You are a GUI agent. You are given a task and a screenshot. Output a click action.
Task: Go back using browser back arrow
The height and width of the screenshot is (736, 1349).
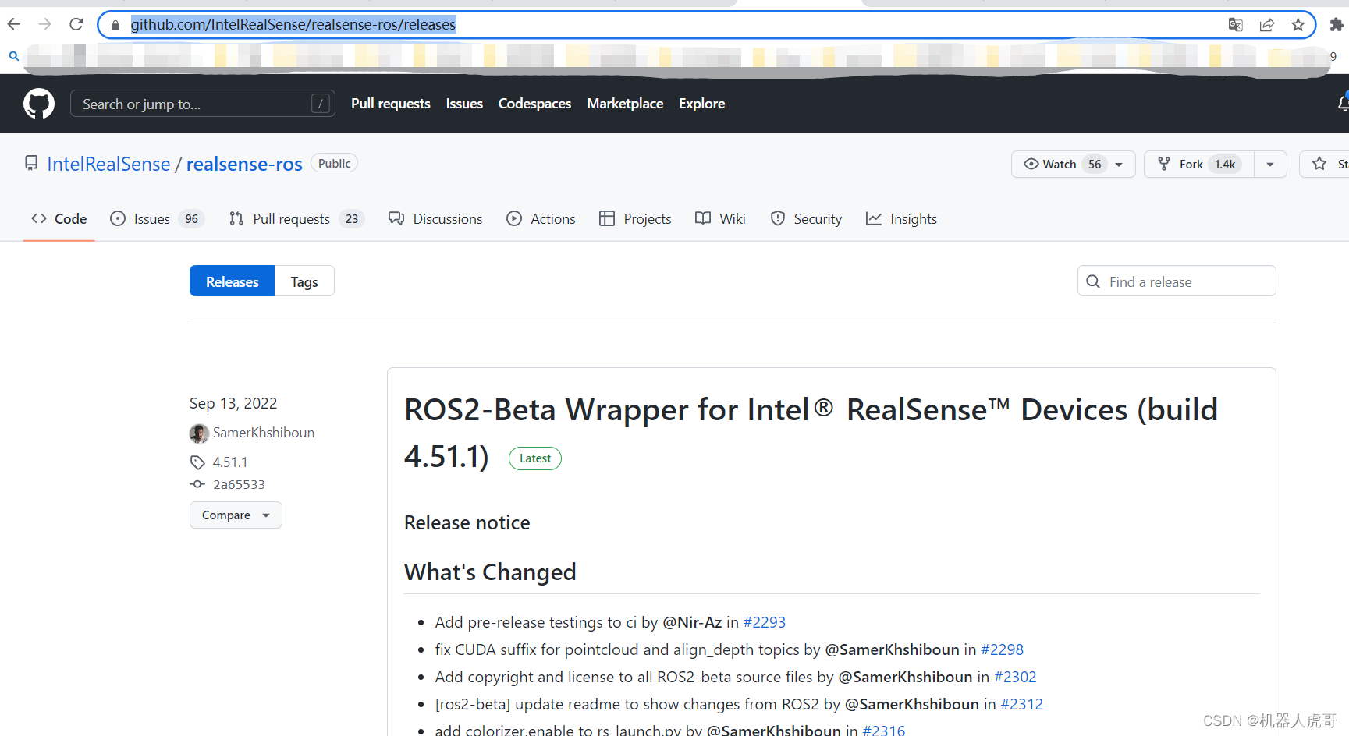point(14,24)
